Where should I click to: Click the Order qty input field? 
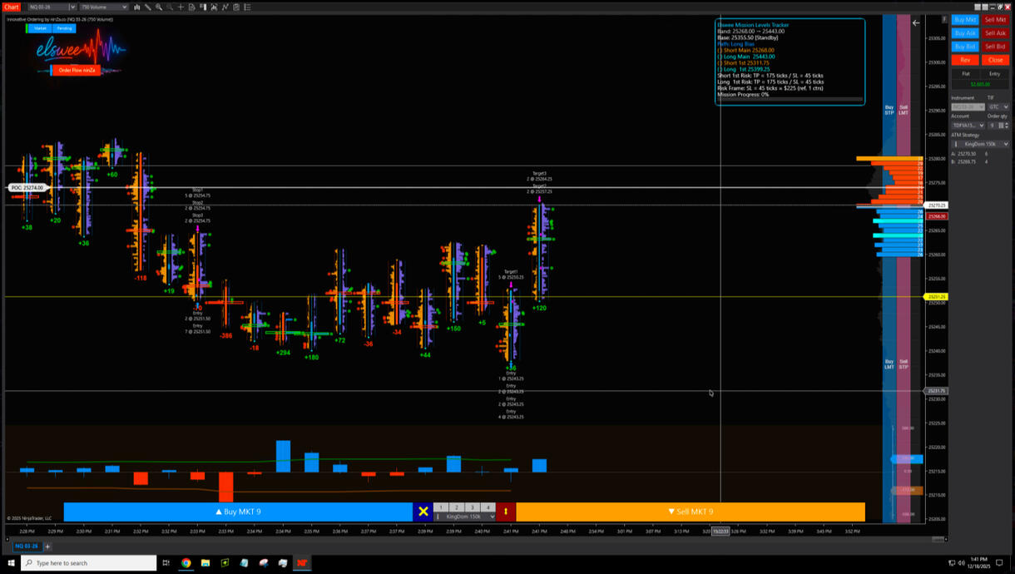coord(992,126)
